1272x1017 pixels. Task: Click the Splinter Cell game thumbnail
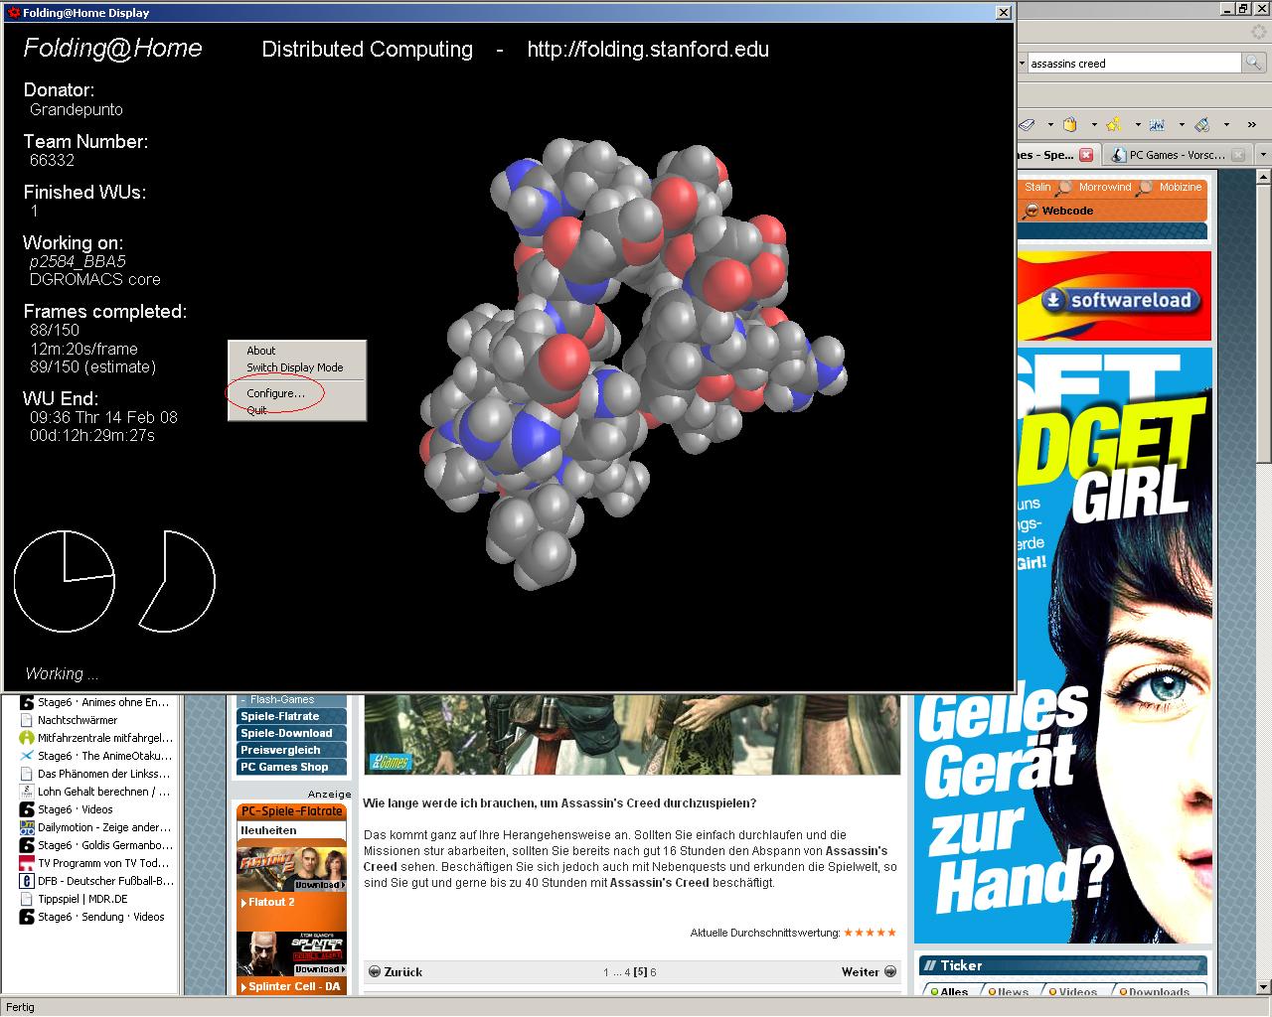(291, 954)
